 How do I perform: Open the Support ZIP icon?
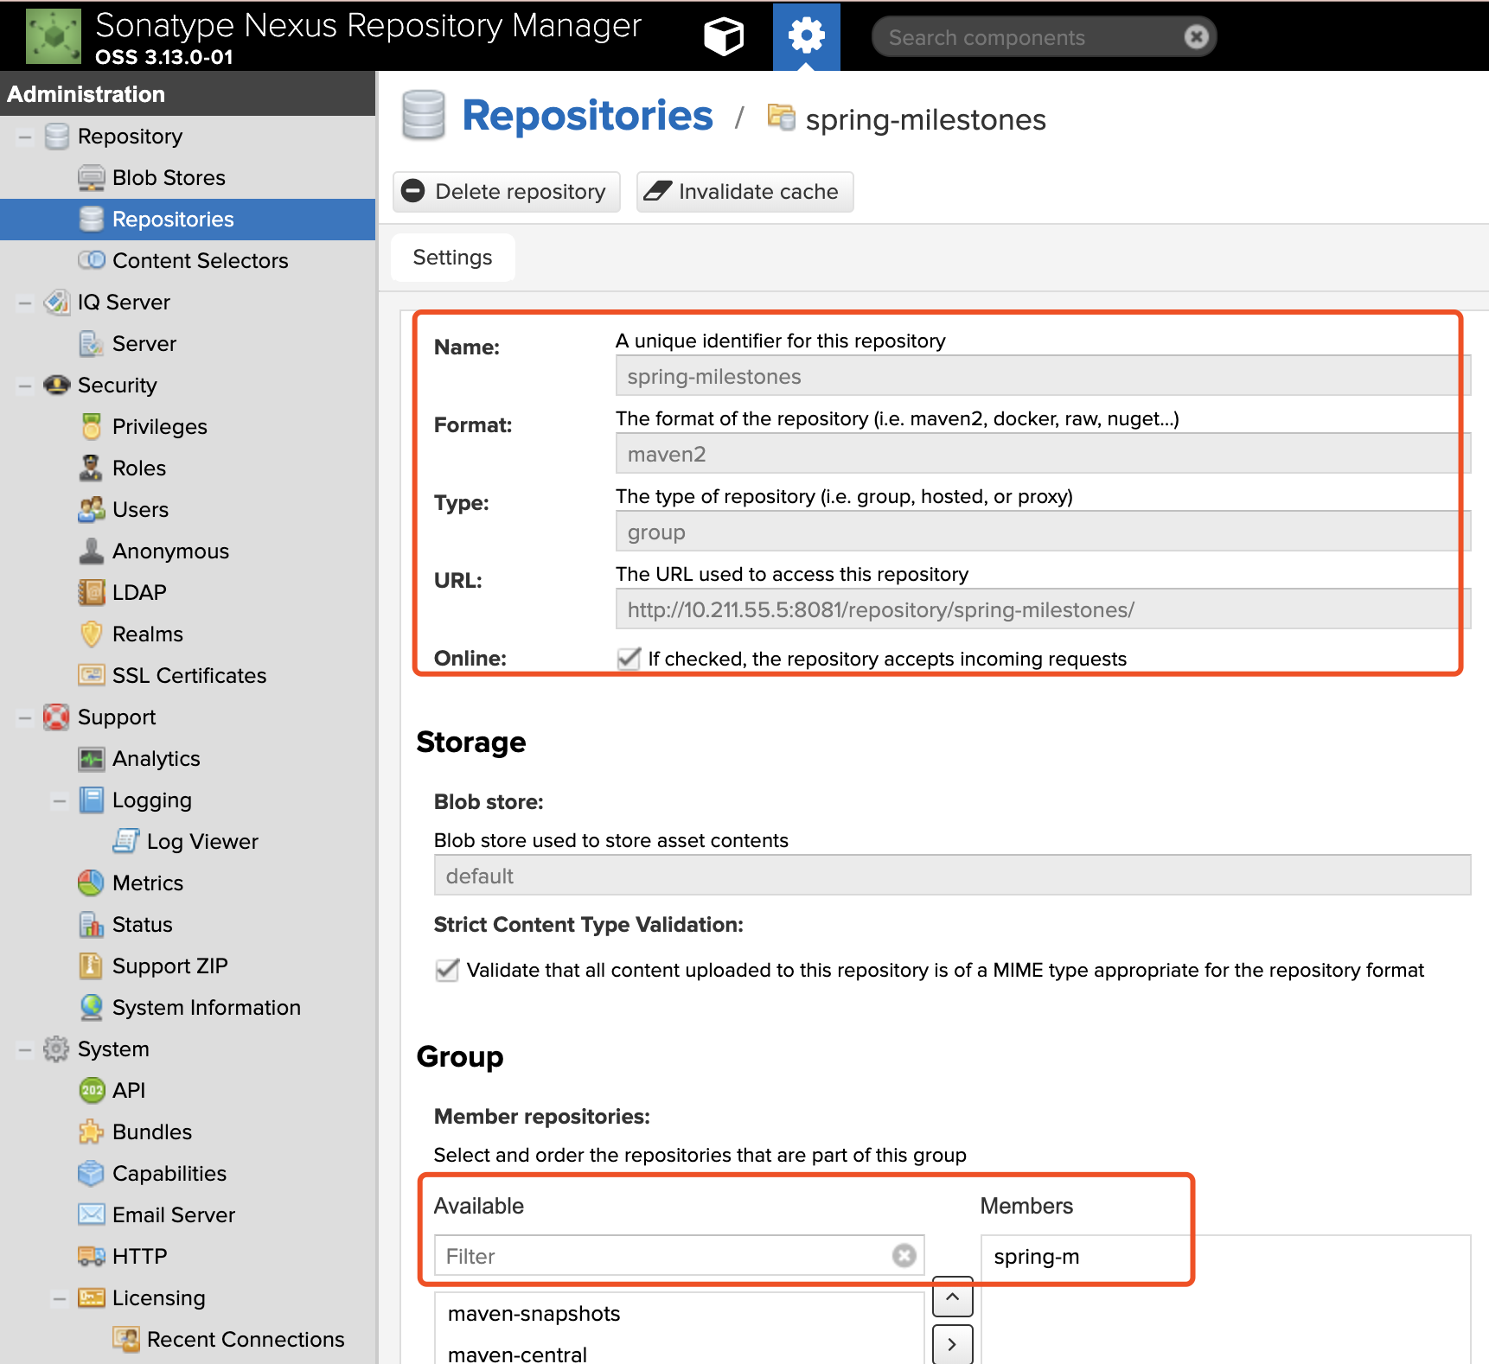[x=91, y=966]
